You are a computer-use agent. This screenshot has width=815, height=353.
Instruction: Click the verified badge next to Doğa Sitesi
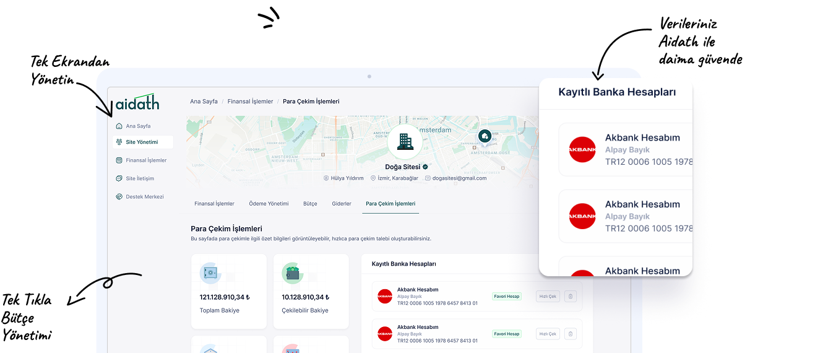[x=426, y=167]
